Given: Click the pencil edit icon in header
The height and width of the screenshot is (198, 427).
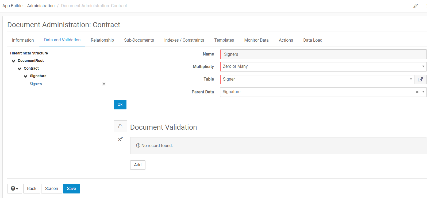Looking at the screenshot, I should click(x=415, y=6).
